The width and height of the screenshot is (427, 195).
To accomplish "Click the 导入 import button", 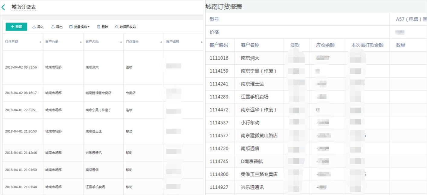I will point(38,27).
